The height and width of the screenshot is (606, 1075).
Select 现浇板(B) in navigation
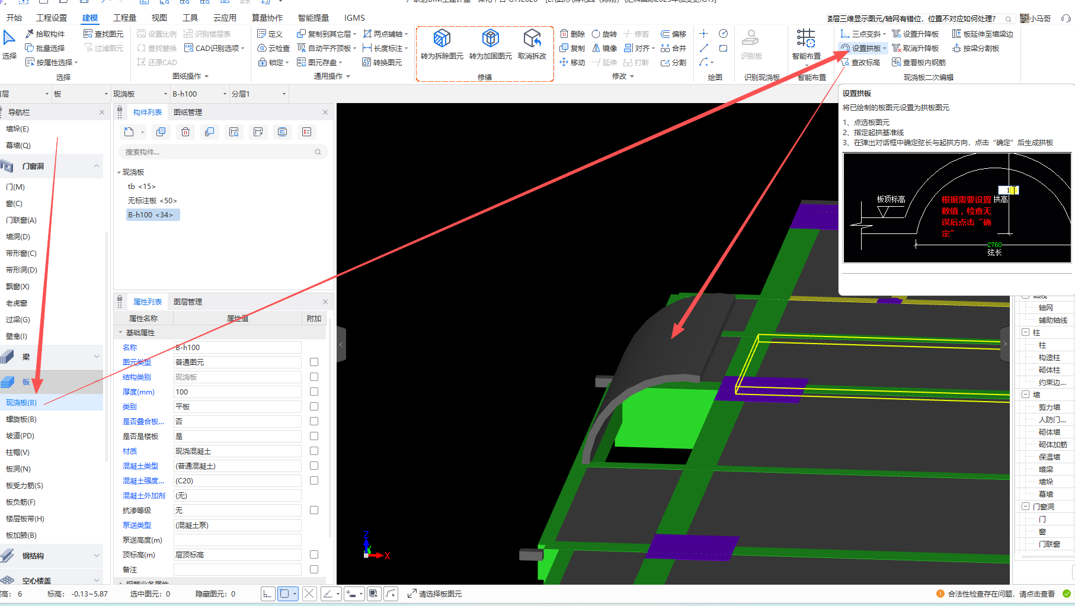click(52, 402)
